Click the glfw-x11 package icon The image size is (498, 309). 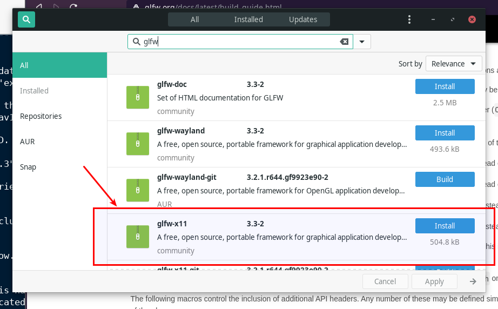click(138, 237)
